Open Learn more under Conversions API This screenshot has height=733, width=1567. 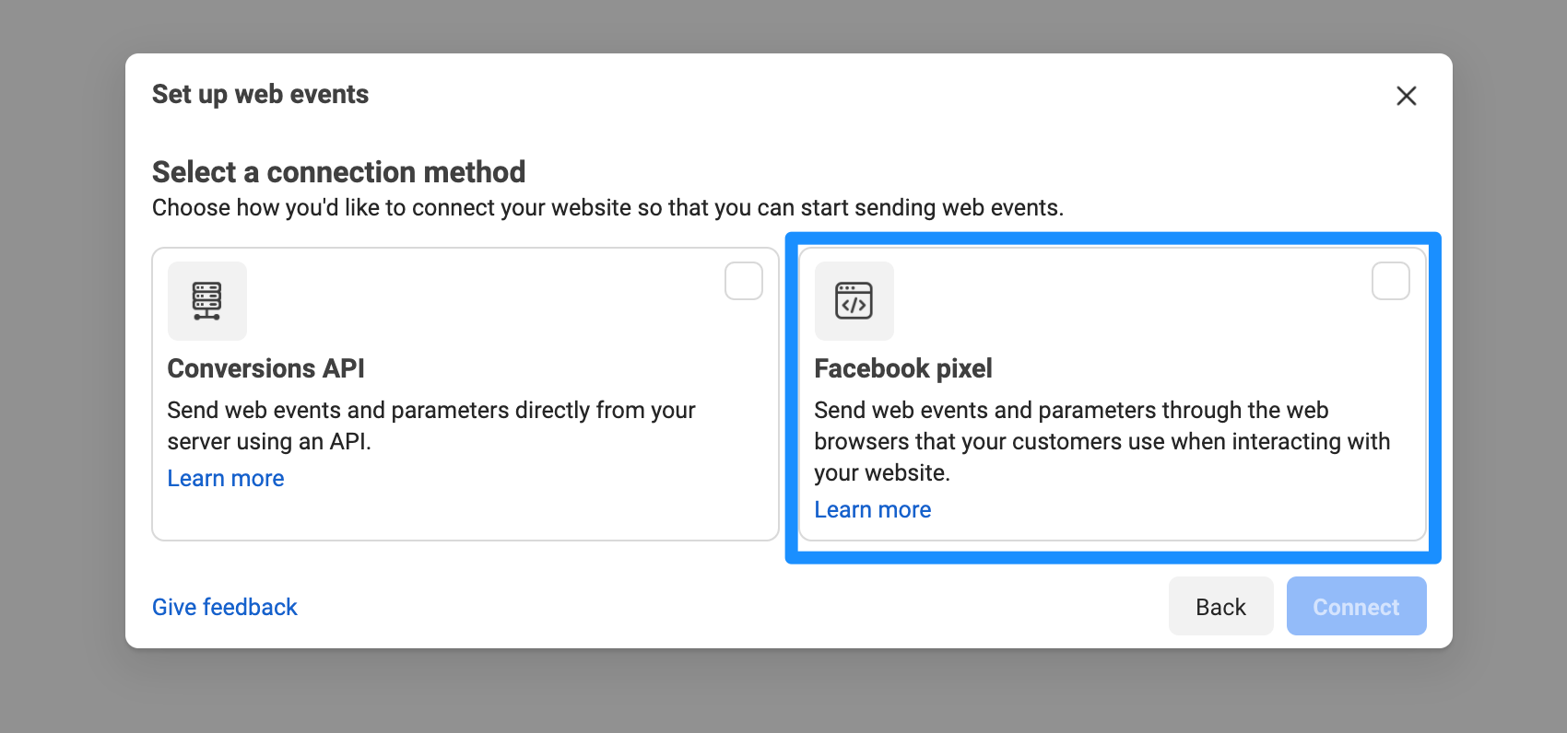click(226, 479)
